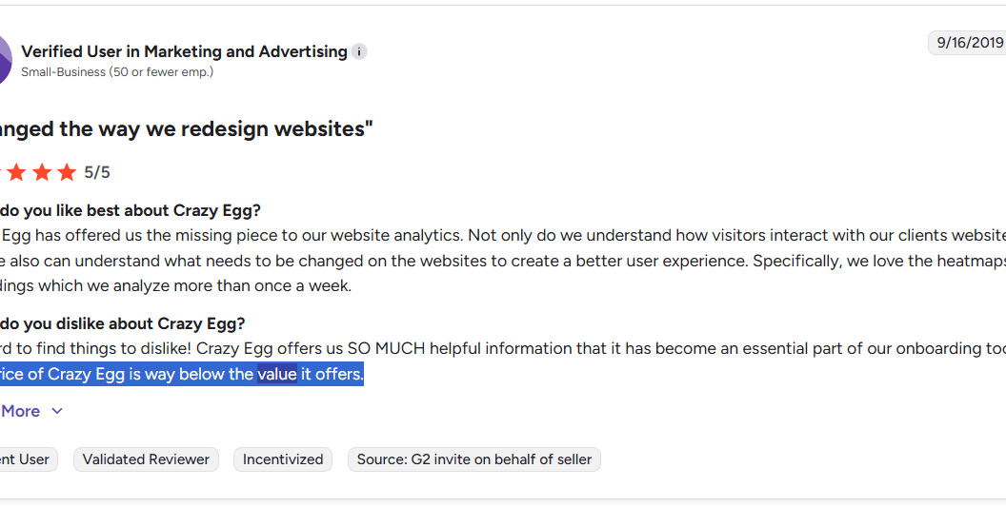Select the Incentivized tag
Viewport: 1006px width, 507px height.
click(283, 459)
